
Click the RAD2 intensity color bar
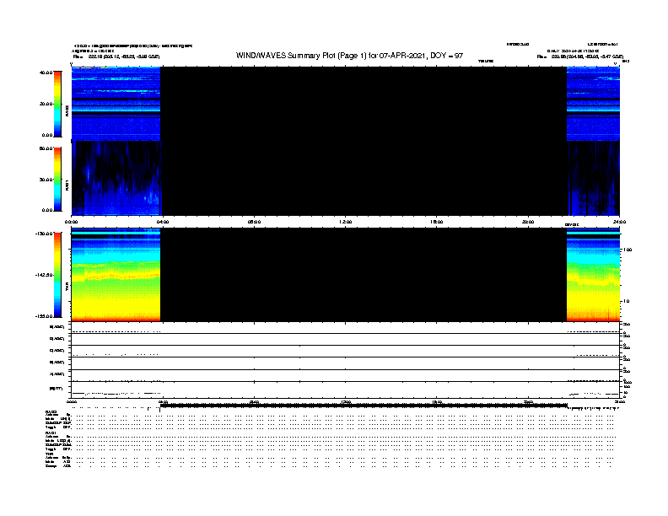(x=57, y=104)
